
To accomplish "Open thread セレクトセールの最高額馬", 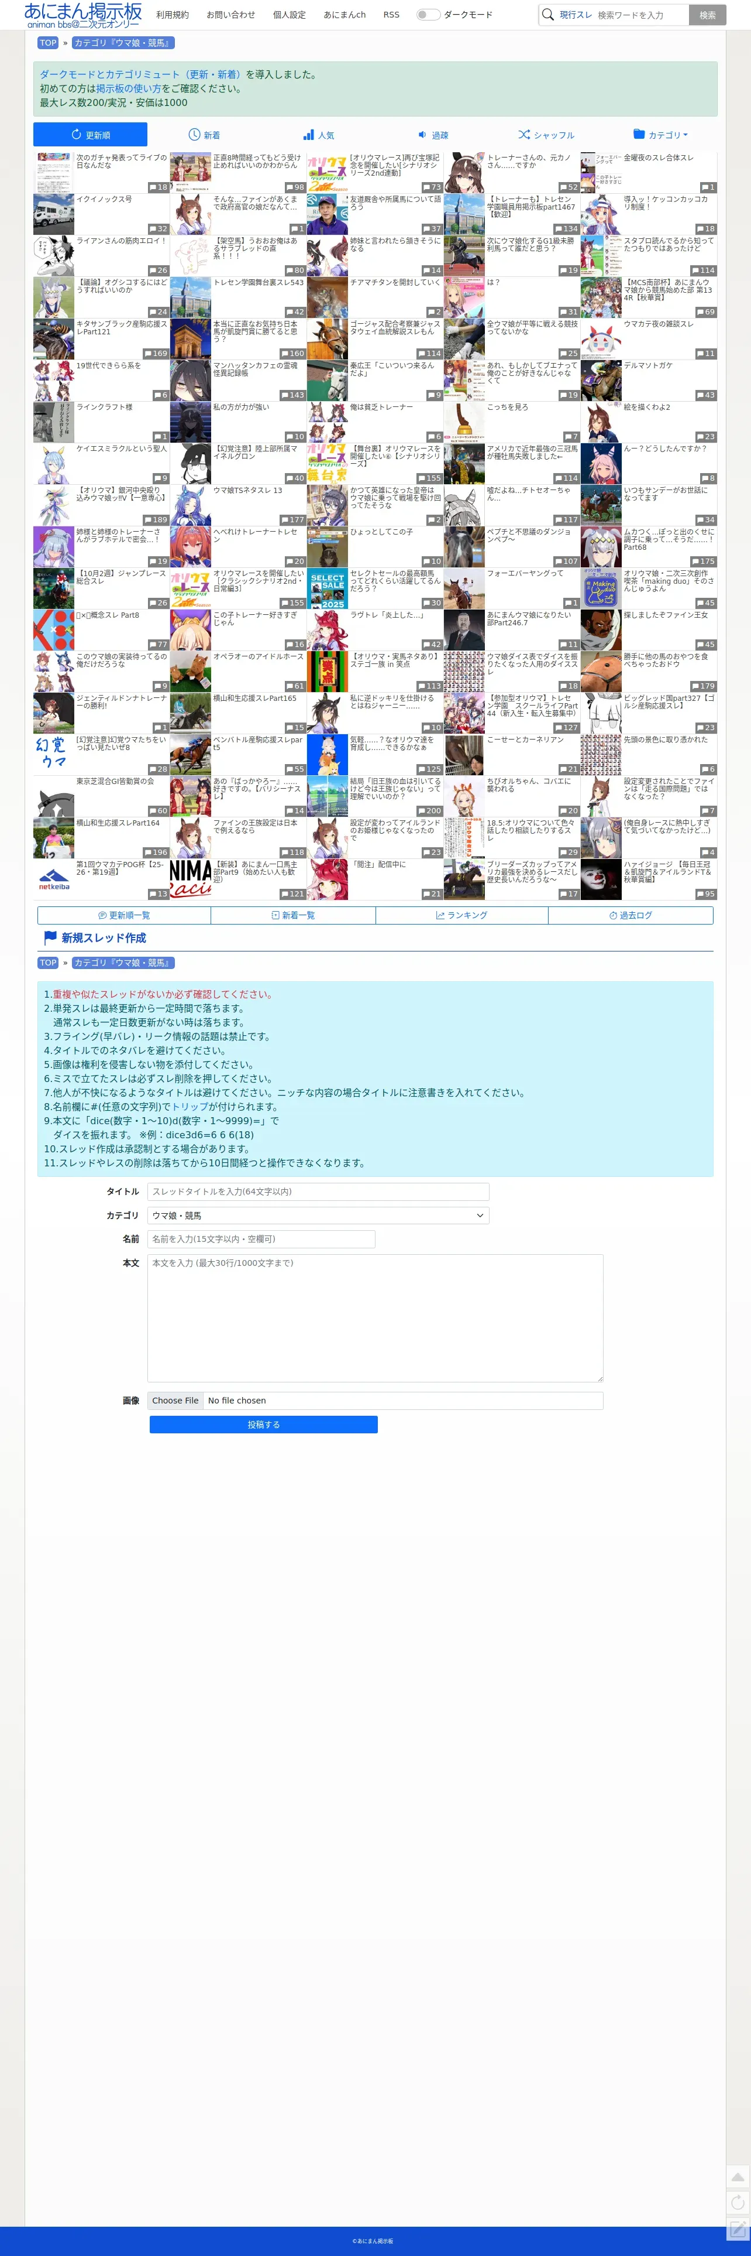I will coord(395,581).
